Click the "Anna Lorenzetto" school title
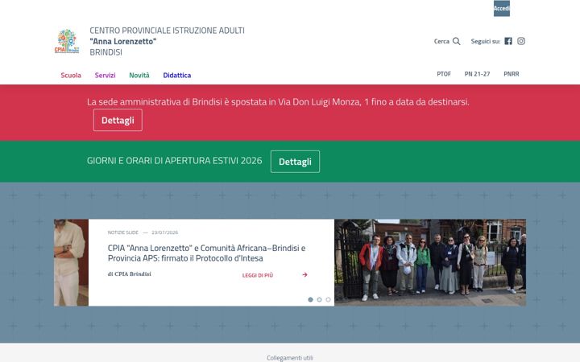The height and width of the screenshot is (362, 580). [x=123, y=41]
